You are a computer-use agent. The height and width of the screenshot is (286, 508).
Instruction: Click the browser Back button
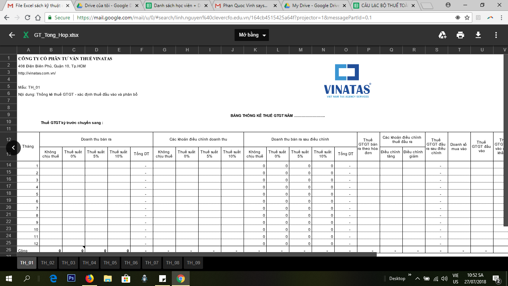[7, 18]
